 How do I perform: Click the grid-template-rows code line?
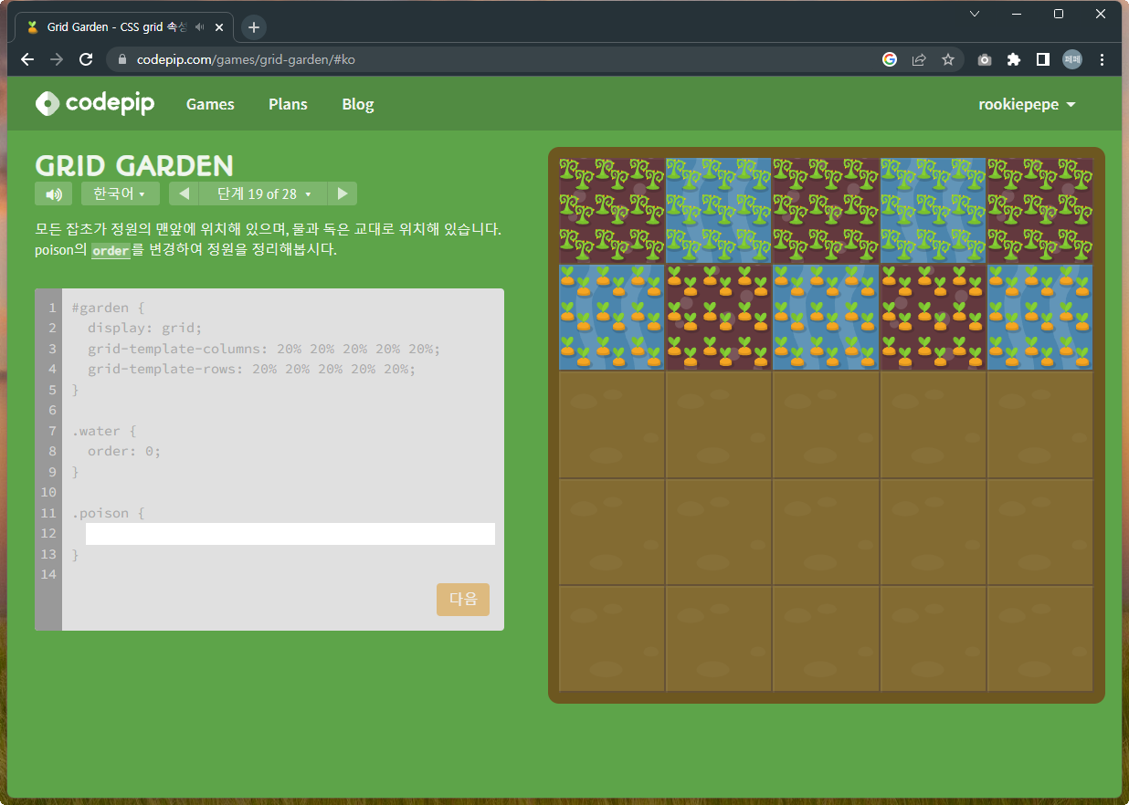coord(251,369)
